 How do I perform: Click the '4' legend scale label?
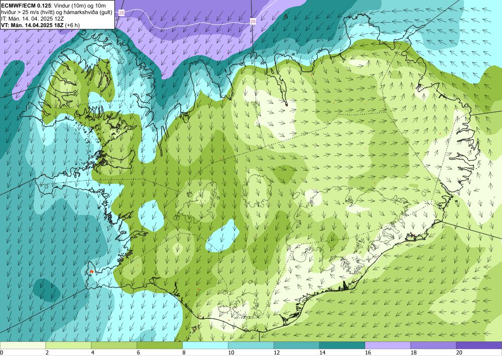pos(93,353)
